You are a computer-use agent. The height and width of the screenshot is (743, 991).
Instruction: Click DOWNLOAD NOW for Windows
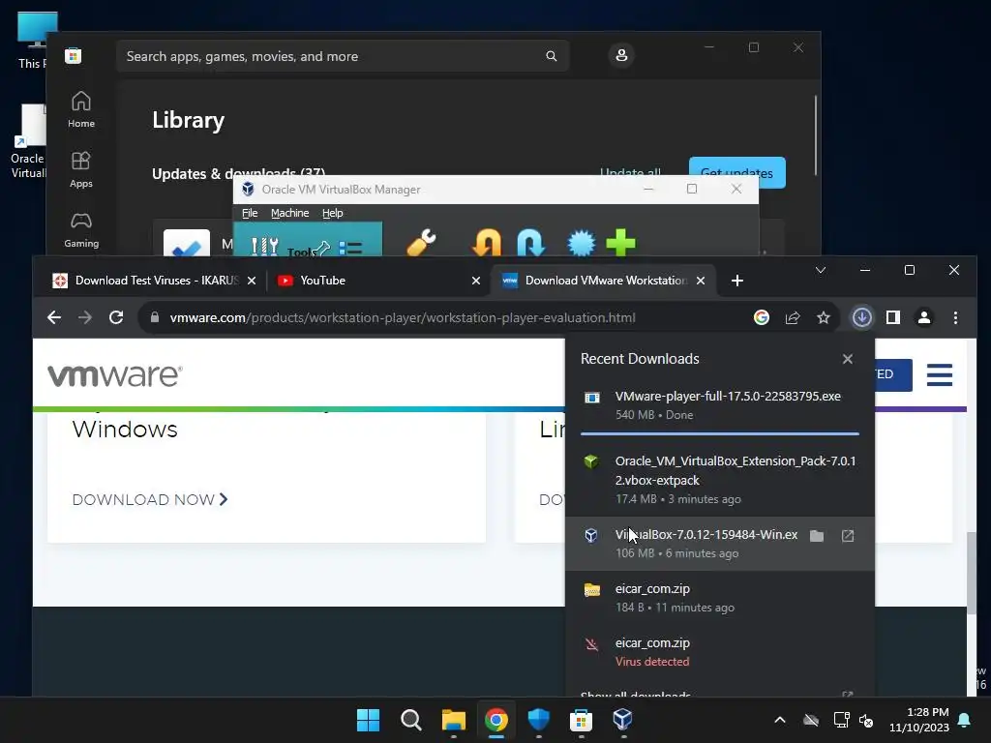pos(150,500)
